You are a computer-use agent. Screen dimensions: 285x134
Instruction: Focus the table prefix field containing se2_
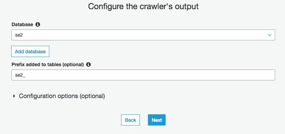point(143,75)
